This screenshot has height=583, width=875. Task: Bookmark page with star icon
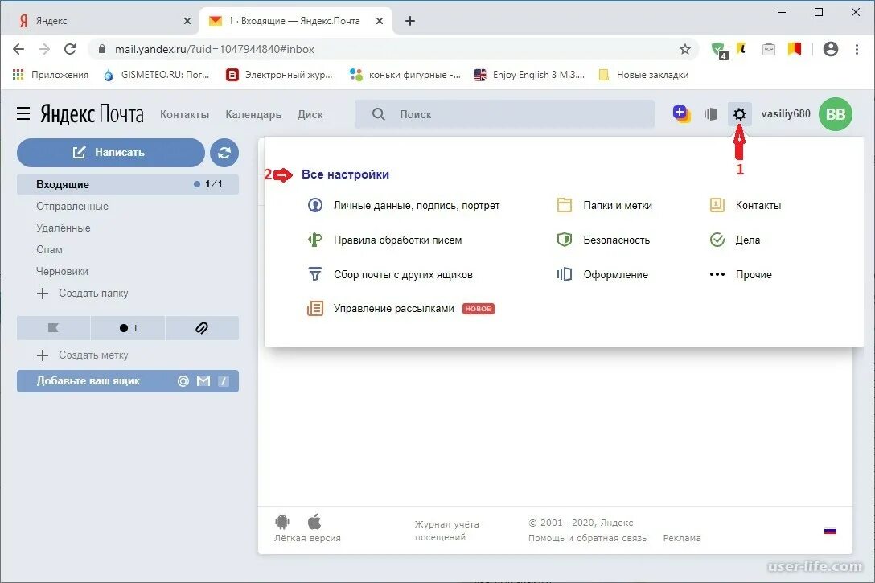coord(685,49)
